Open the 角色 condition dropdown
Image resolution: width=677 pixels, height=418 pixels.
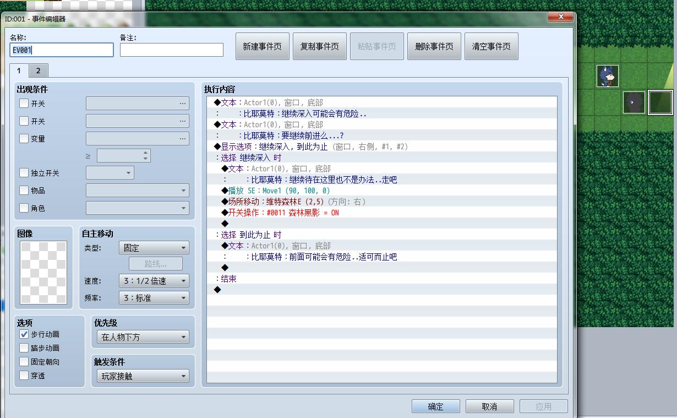(x=138, y=208)
